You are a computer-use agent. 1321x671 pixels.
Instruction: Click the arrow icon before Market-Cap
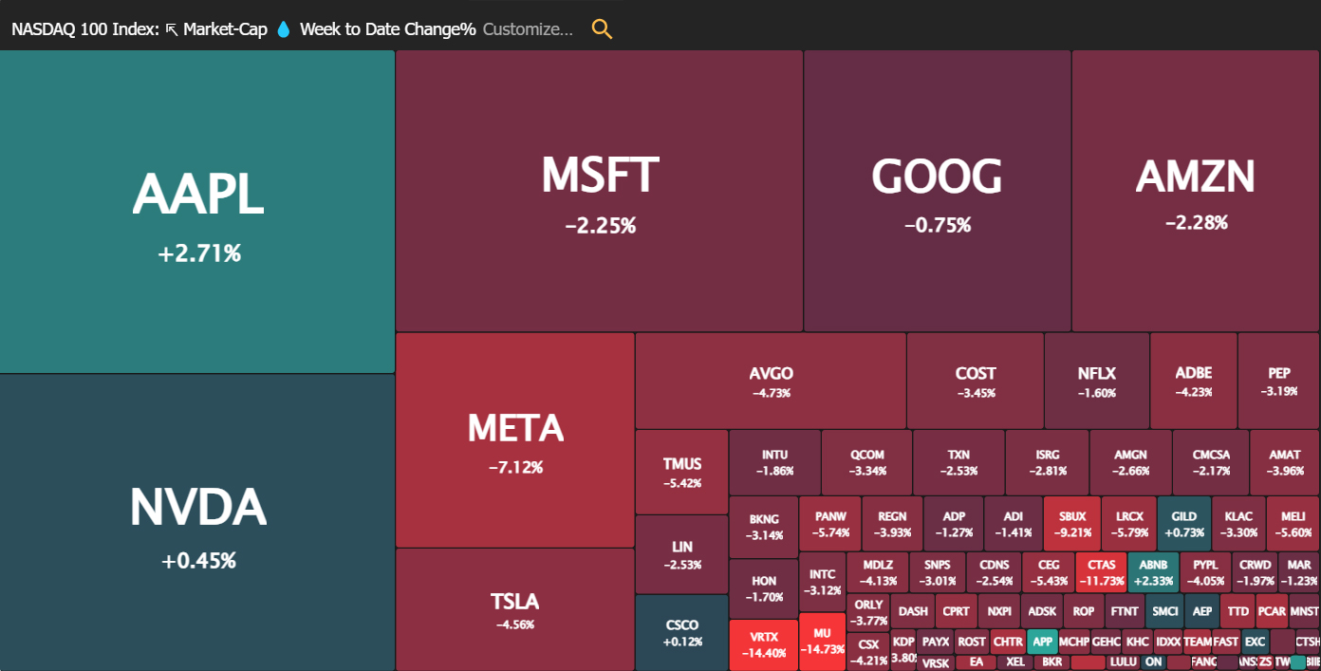coord(172,29)
